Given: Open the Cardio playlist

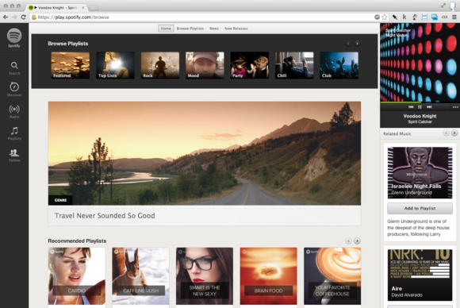Looking at the screenshot, I should (77, 276).
